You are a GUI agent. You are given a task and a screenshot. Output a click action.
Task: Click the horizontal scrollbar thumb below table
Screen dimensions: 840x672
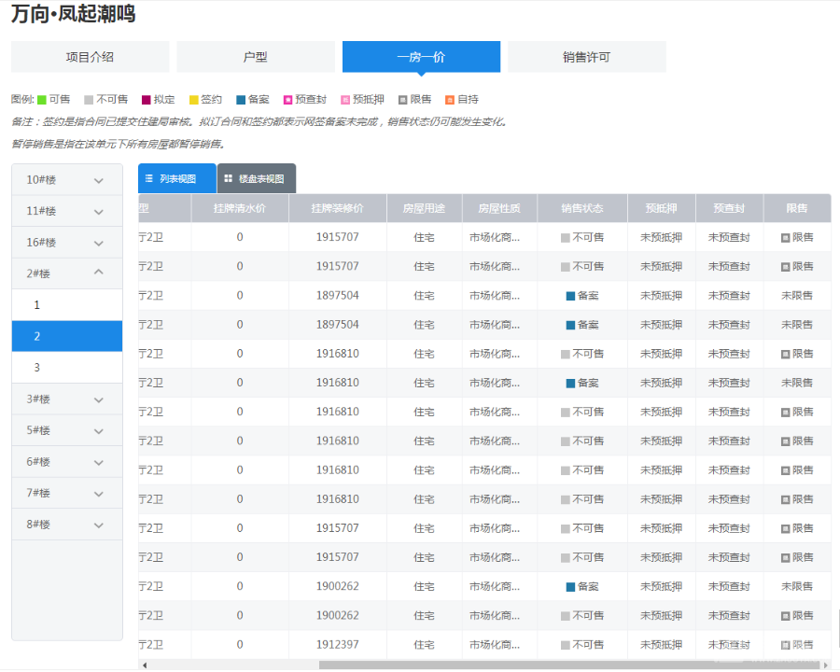(569, 665)
